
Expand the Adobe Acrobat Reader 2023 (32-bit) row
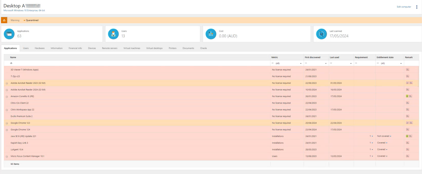7,83
